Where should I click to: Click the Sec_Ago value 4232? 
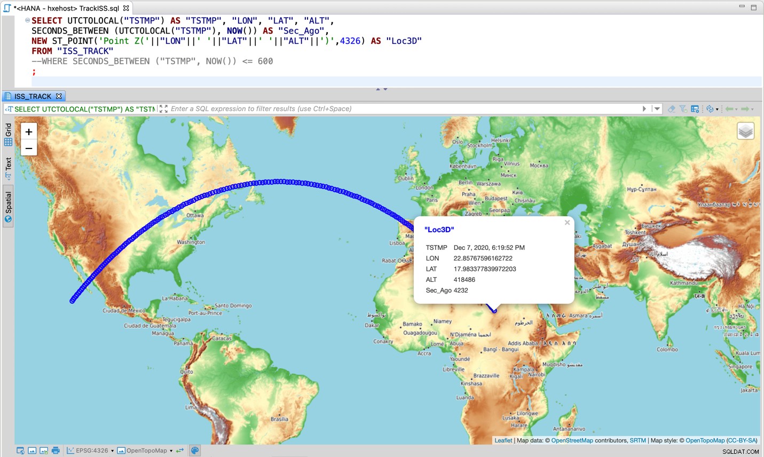click(x=461, y=290)
